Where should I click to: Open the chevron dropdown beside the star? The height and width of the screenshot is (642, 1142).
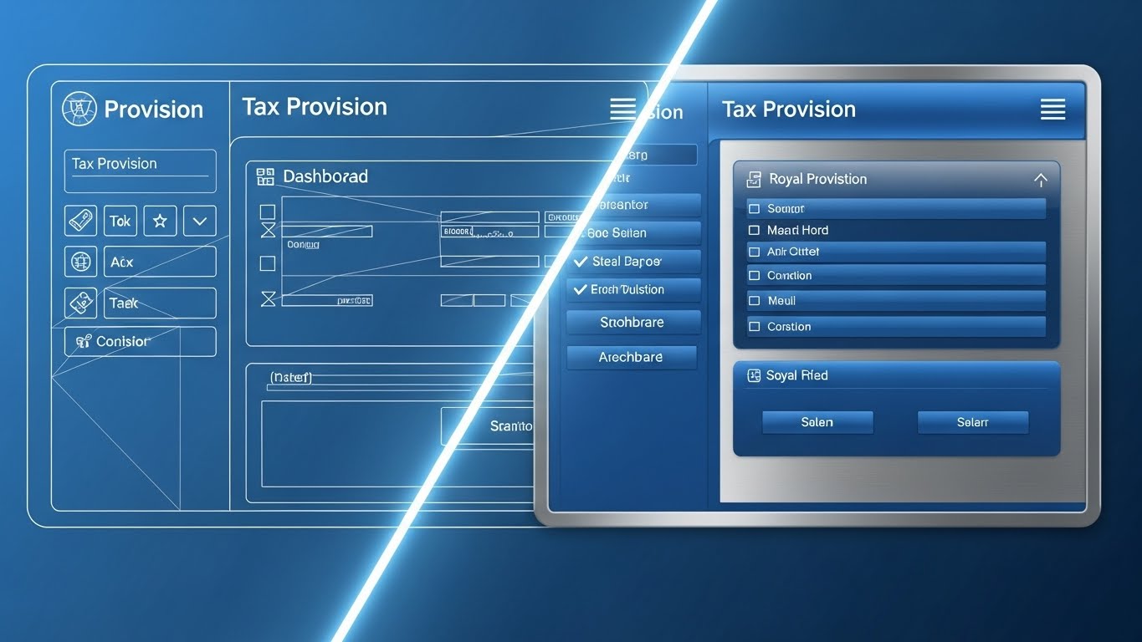(x=200, y=221)
